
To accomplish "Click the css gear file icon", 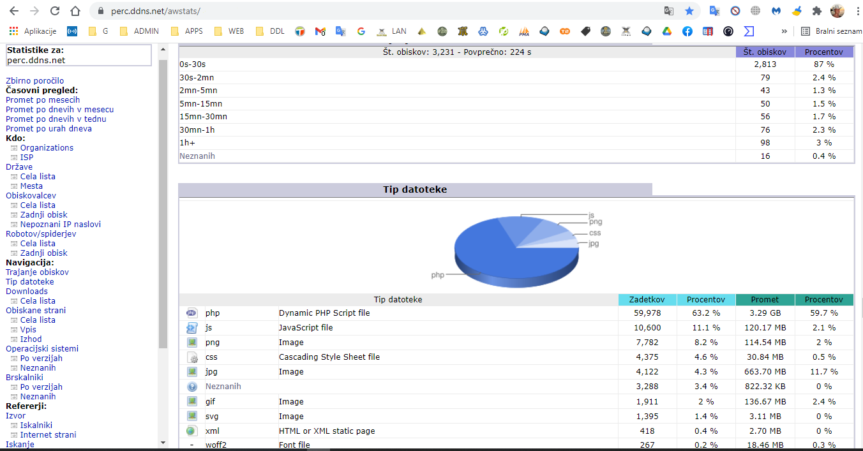I will 191,357.
